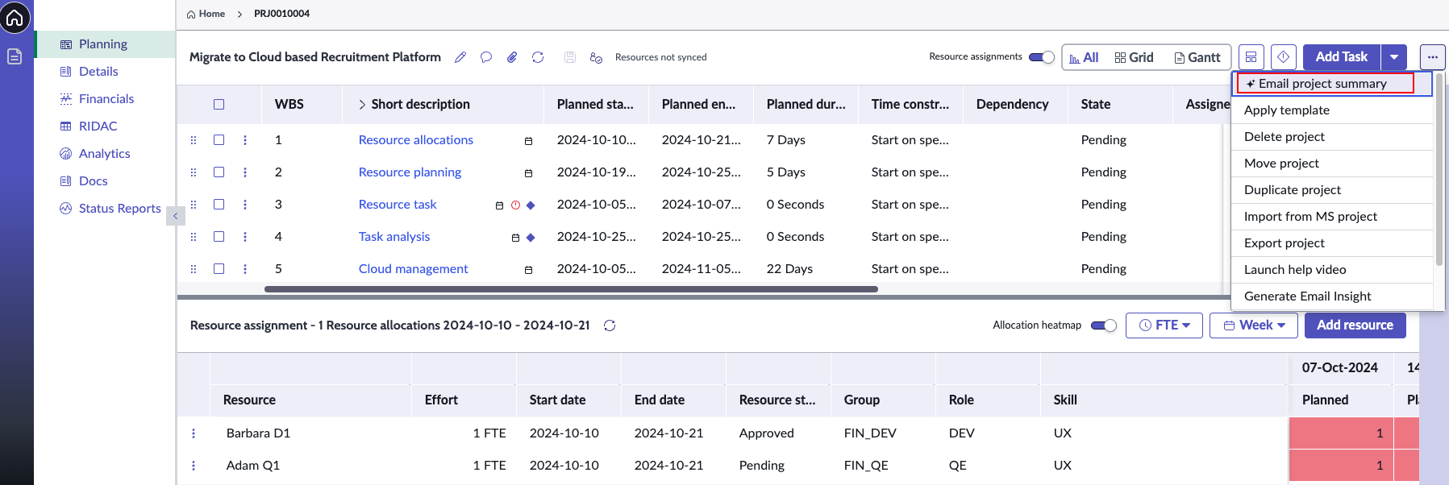Viewport: 1449px width, 485px height.
Task: Open the layout panel icon button
Action: (x=1251, y=57)
